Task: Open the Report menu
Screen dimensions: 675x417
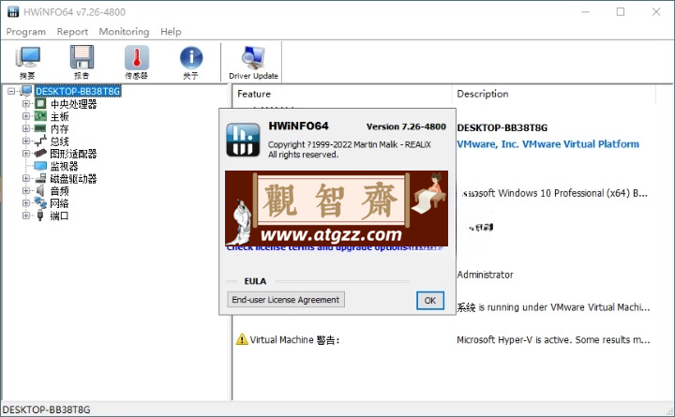Action: point(72,32)
